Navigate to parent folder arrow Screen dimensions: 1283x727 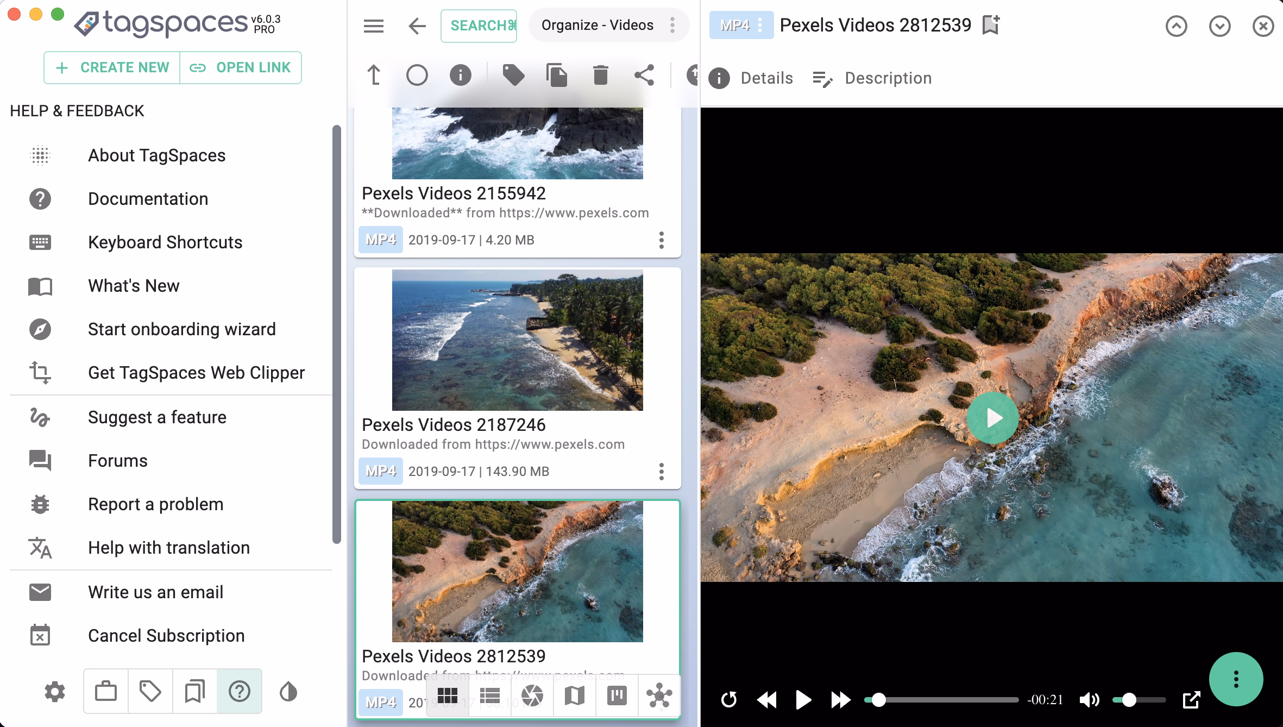(x=374, y=75)
